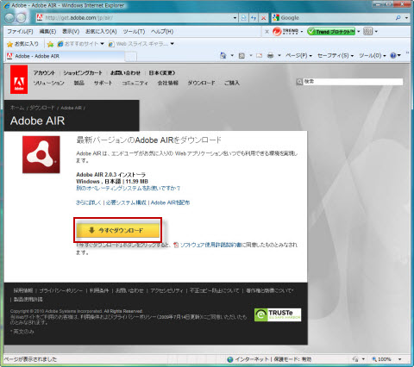Click the red Stop loading icon
Image resolution: width=414 pixels, height=367 pixels.
tap(263, 18)
